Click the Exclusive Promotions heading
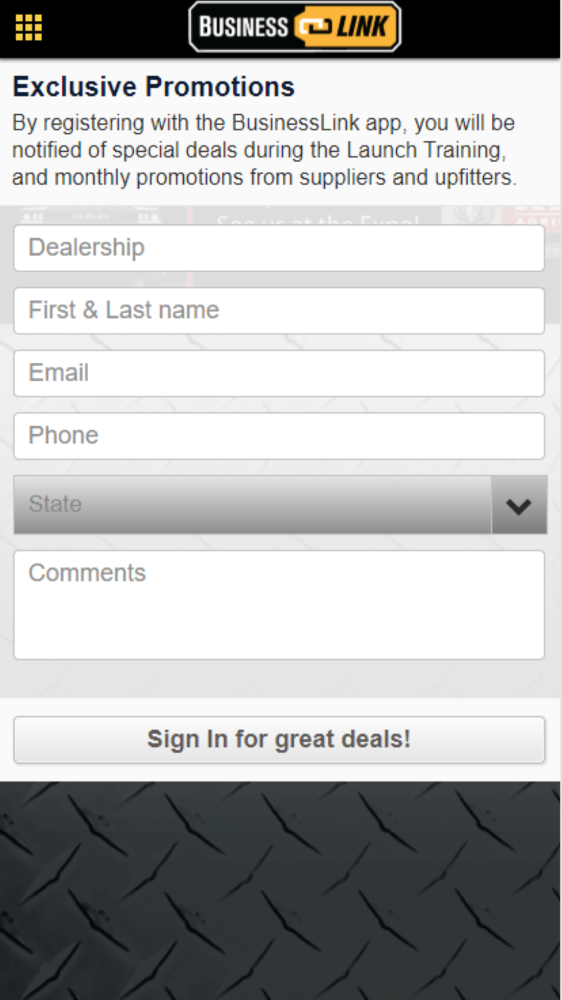The image size is (562, 1000). [153, 87]
